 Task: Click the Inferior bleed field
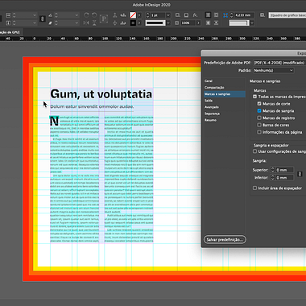coord(284,178)
